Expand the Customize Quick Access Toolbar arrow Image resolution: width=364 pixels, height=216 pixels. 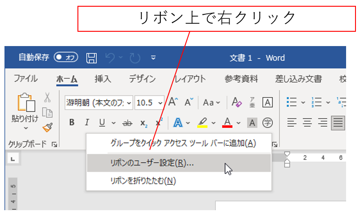(x=154, y=58)
